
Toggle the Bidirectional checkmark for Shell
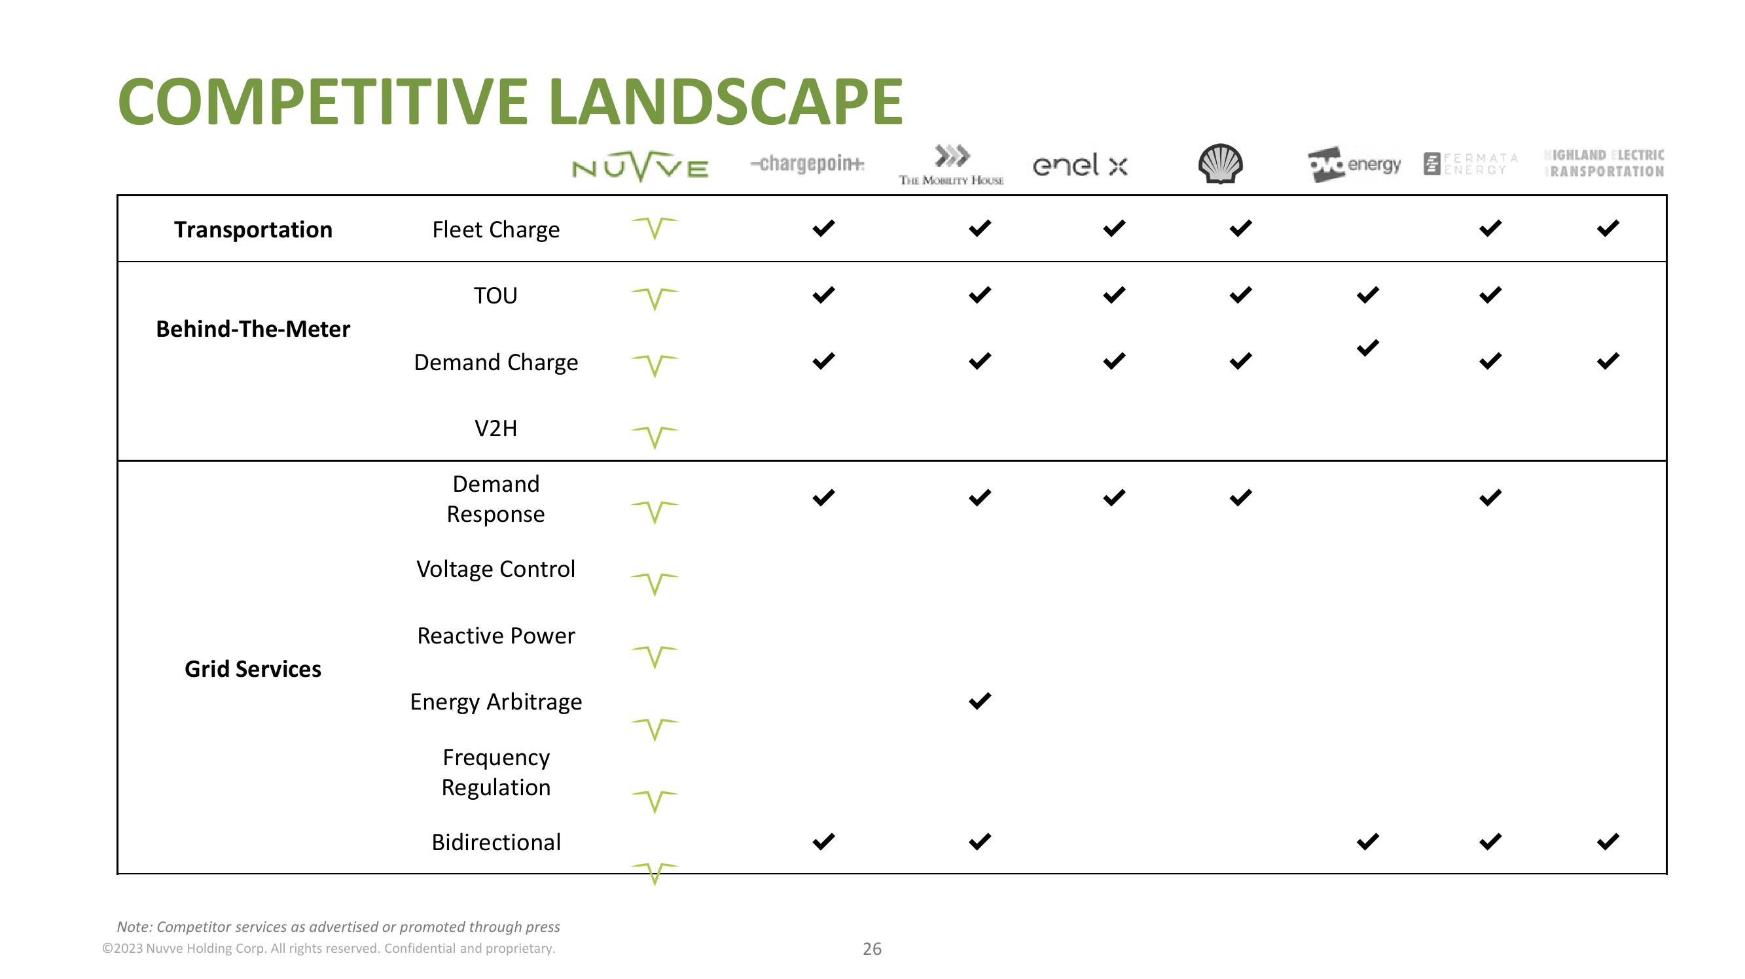pyautogui.click(x=1223, y=842)
